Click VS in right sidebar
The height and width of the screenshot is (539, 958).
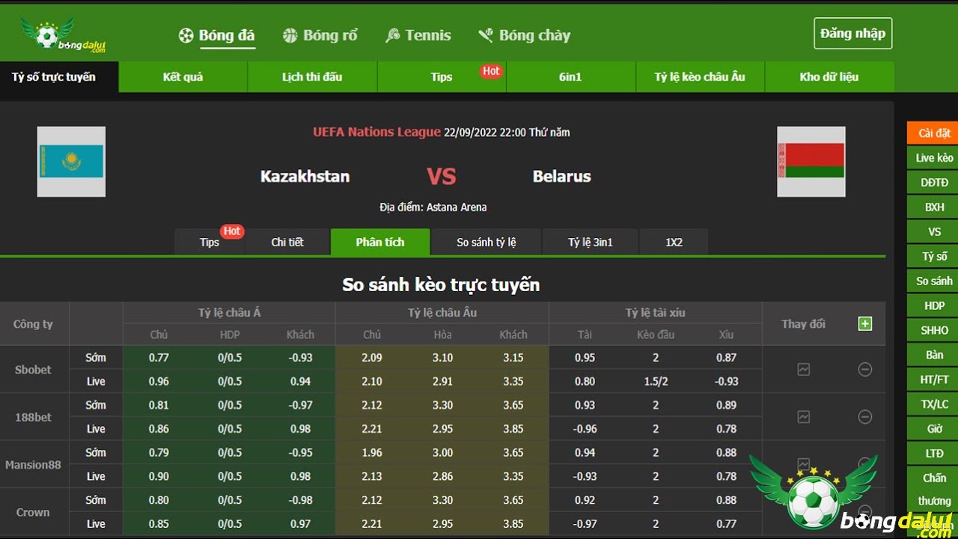[x=934, y=231]
